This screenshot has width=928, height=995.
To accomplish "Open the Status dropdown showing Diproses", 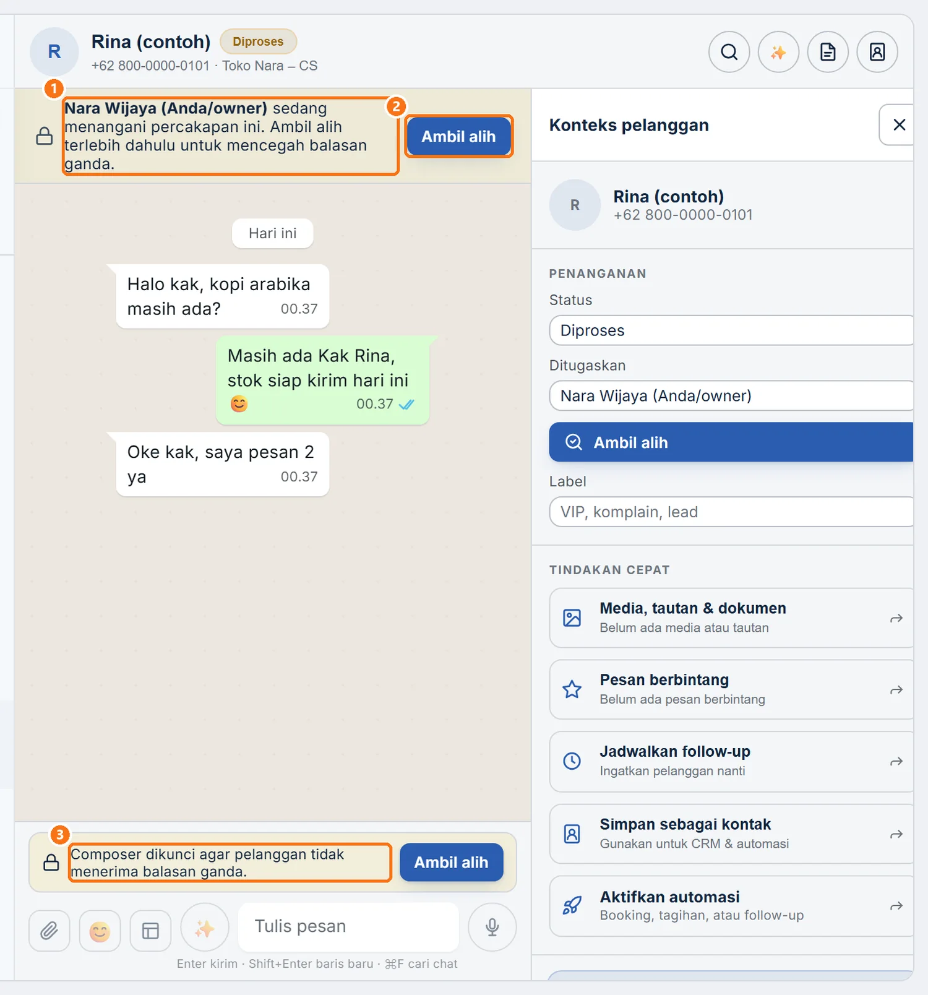I will pyautogui.click(x=731, y=330).
